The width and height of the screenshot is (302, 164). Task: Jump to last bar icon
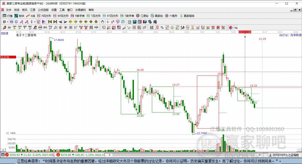(x=55, y=22)
